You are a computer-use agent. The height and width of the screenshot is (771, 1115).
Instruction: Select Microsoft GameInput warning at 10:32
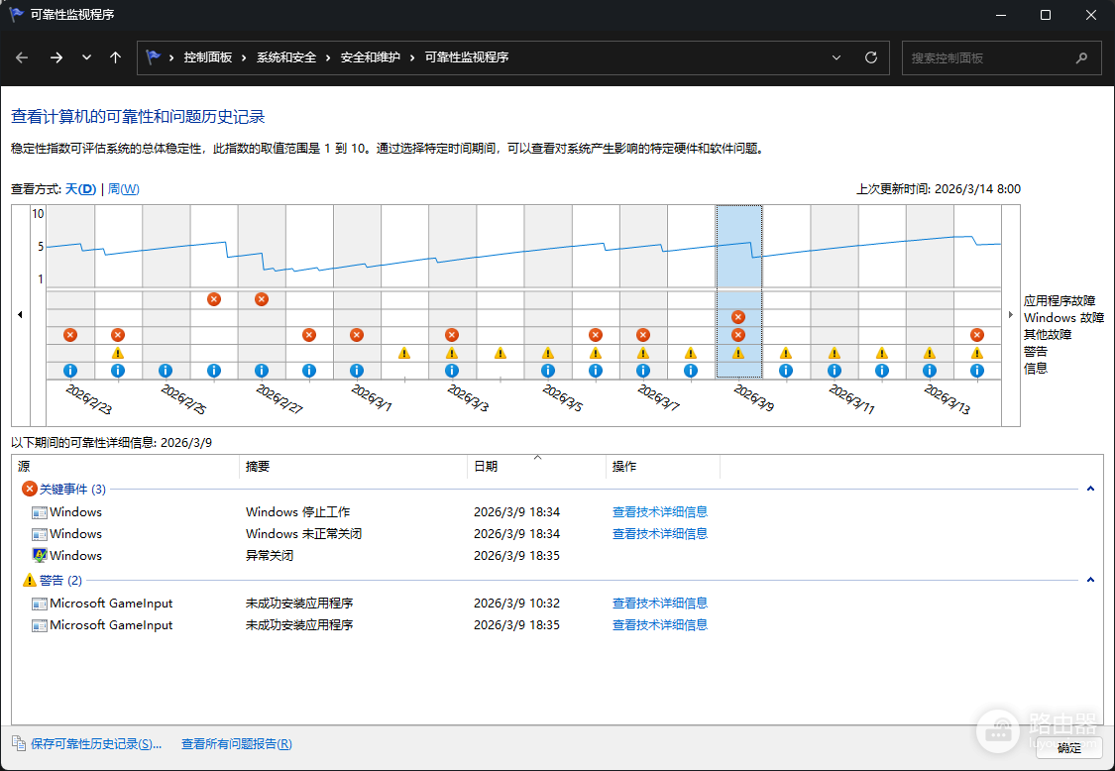click(x=557, y=604)
